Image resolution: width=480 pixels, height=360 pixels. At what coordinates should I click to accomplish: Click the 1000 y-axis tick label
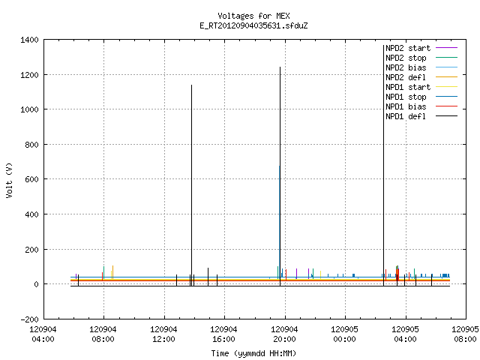[x=29, y=109]
